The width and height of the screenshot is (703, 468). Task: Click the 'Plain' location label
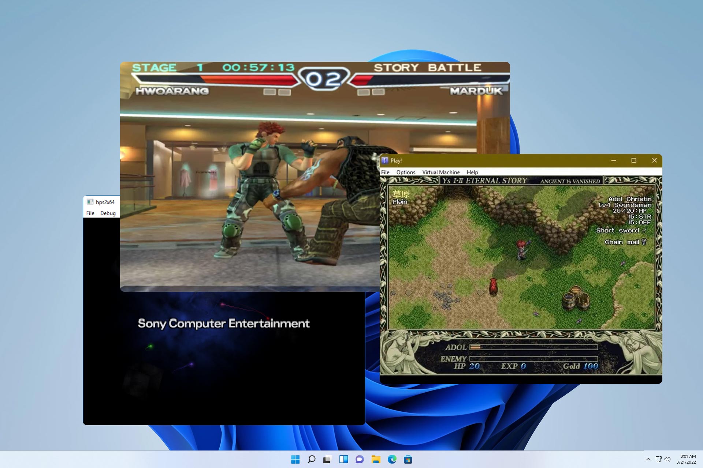[x=400, y=202]
